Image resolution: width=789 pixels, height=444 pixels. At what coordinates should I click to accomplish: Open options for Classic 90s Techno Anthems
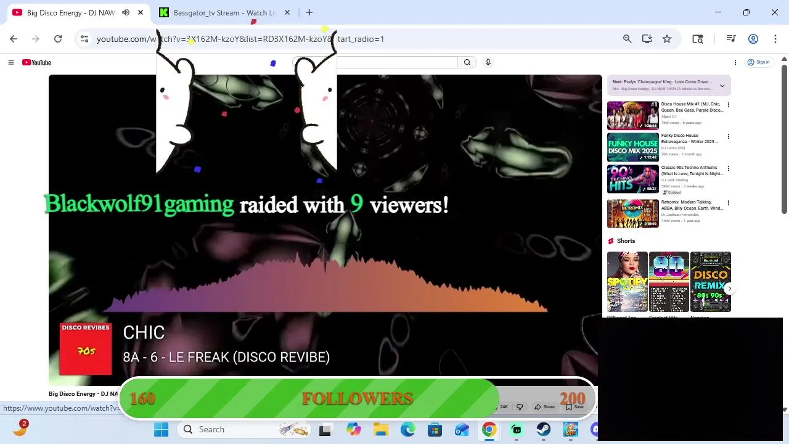728,168
